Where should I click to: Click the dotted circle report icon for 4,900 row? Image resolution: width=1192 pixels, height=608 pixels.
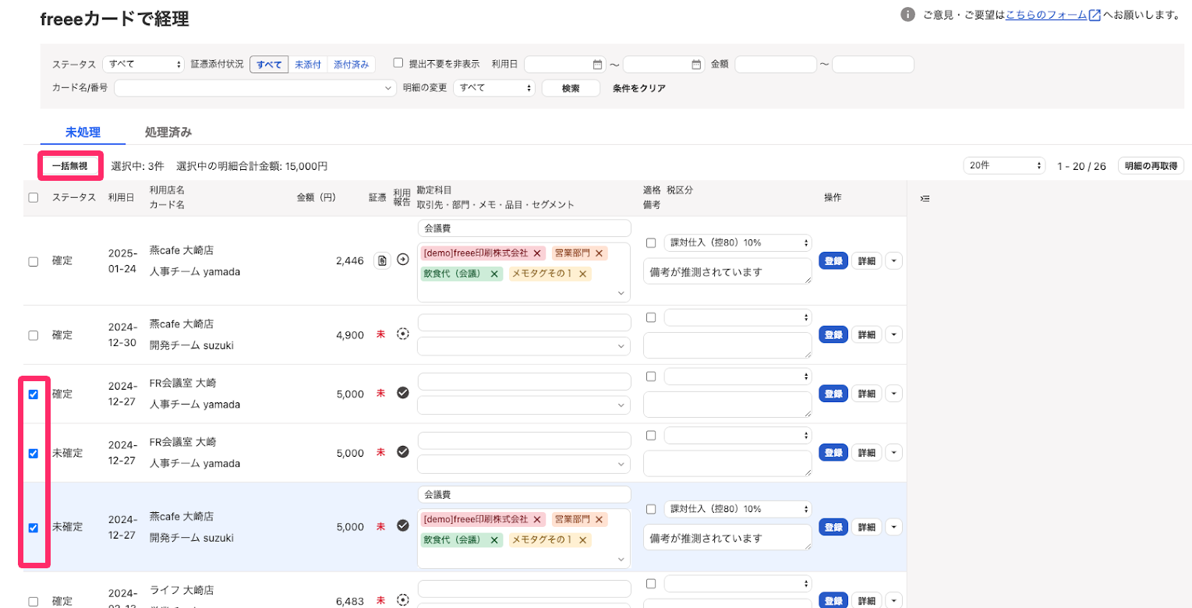403,334
